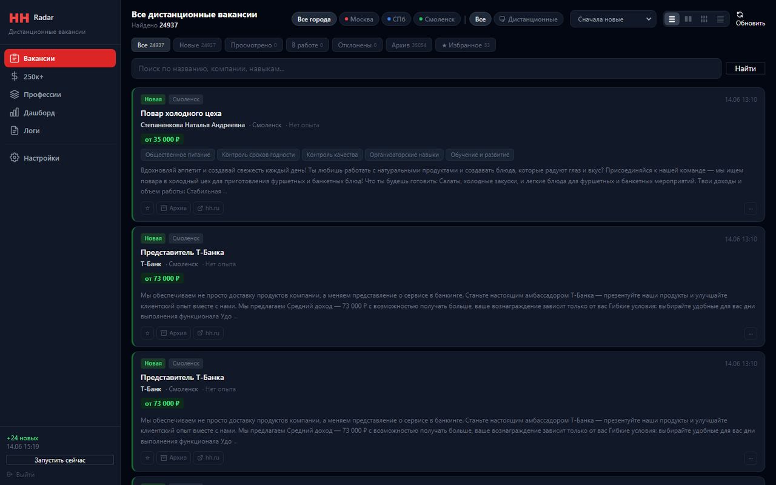
Task: Select the two-column view icon
Action: point(688,19)
